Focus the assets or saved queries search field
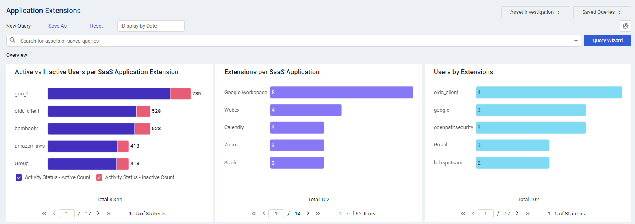Image resolution: width=635 pixels, height=224 pixels. pos(293,41)
